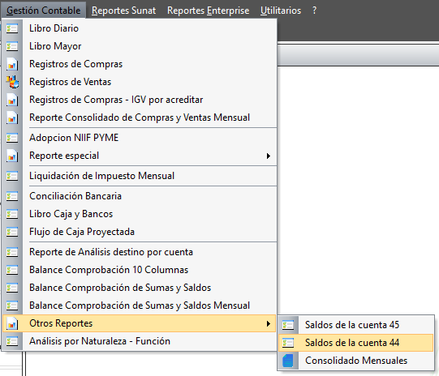Open the Utilitarios menu

(x=281, y=11)
